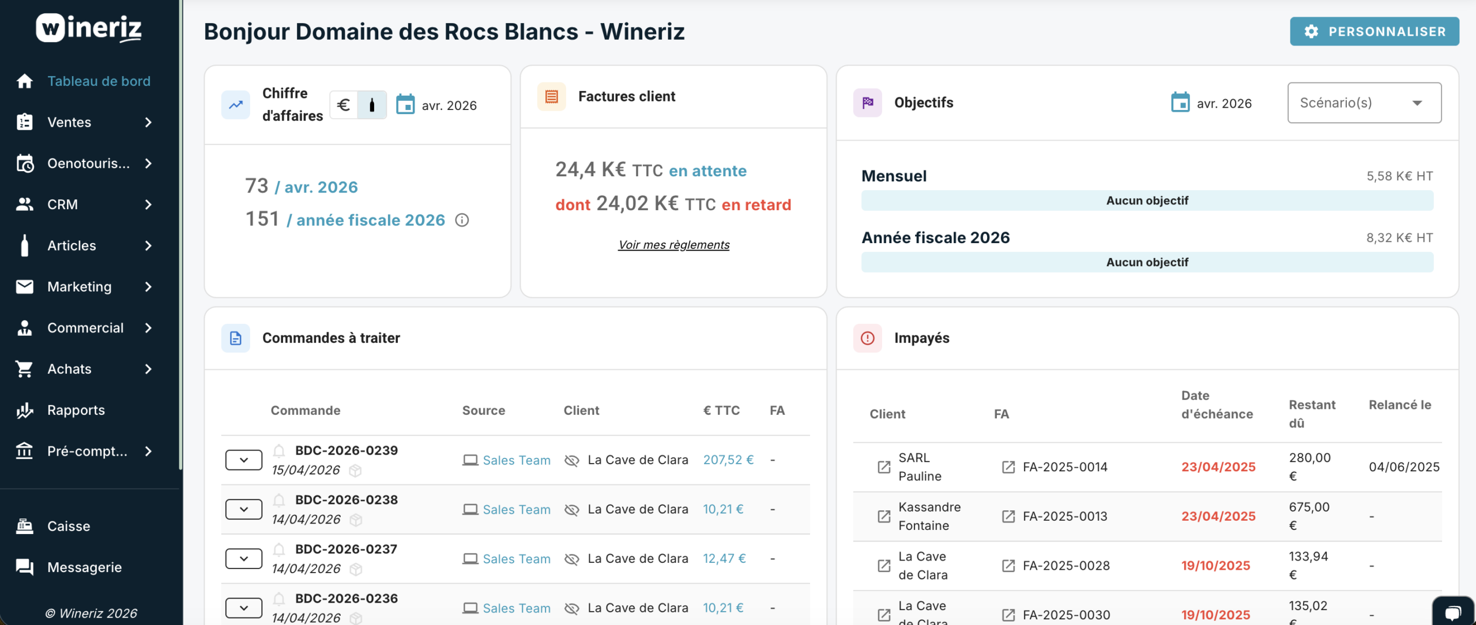The image size is (1476, 625).
Task: Switch revenue display to bottles with the bottle toggle
Action: click(372, 104)
